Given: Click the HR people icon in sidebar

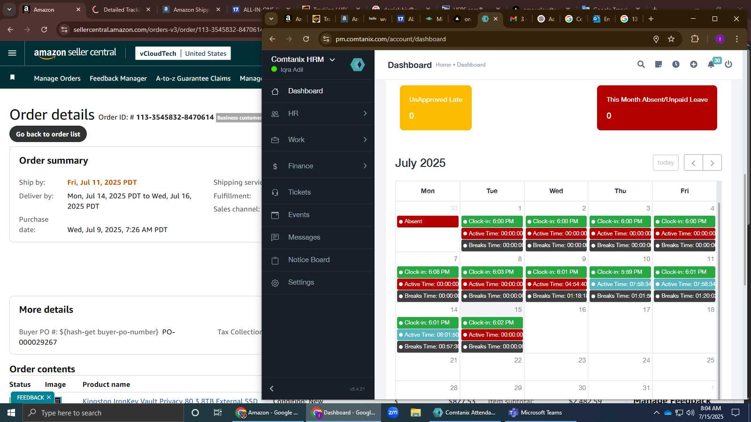Looking at the screenshot, I should [x=275, y=114].
